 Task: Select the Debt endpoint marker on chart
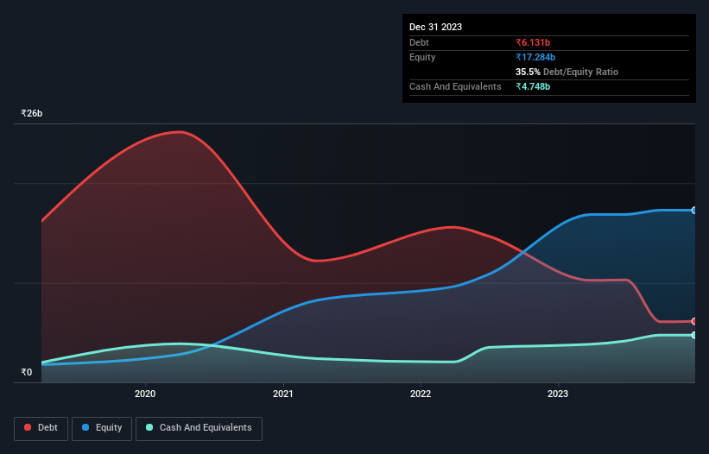[694, 322]
